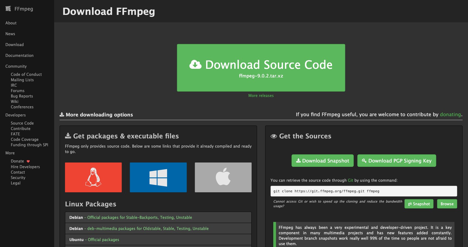Click Download PGP Signing Key button

click(397, 161)
